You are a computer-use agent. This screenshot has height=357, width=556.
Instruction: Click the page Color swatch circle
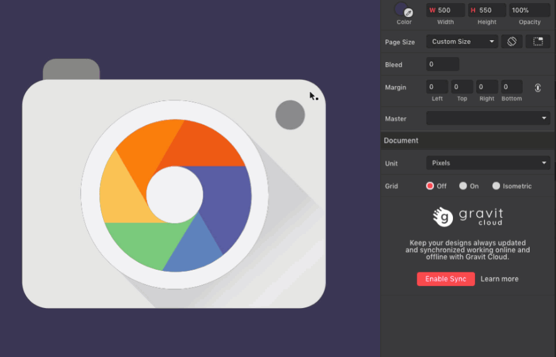tap(401, 9)
